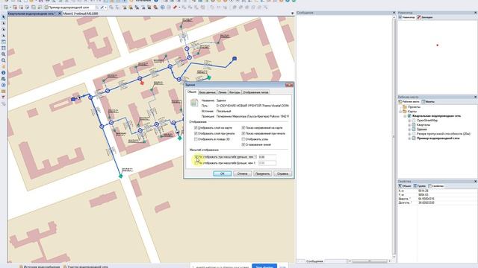Enable the 3D display checkbox in dialog
478x268 pixels.
point(196,139)
